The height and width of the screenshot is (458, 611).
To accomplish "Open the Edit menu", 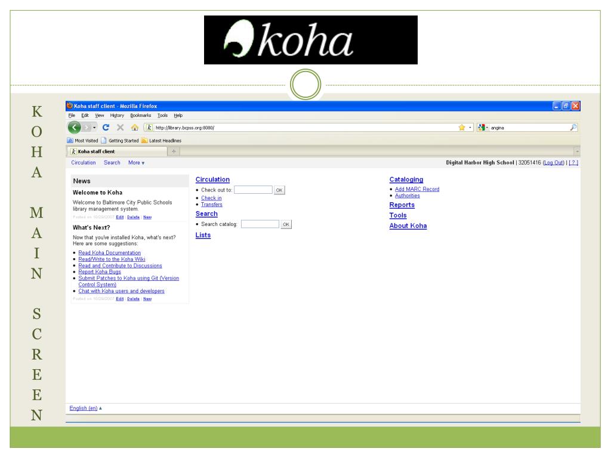I will (85, 116).
